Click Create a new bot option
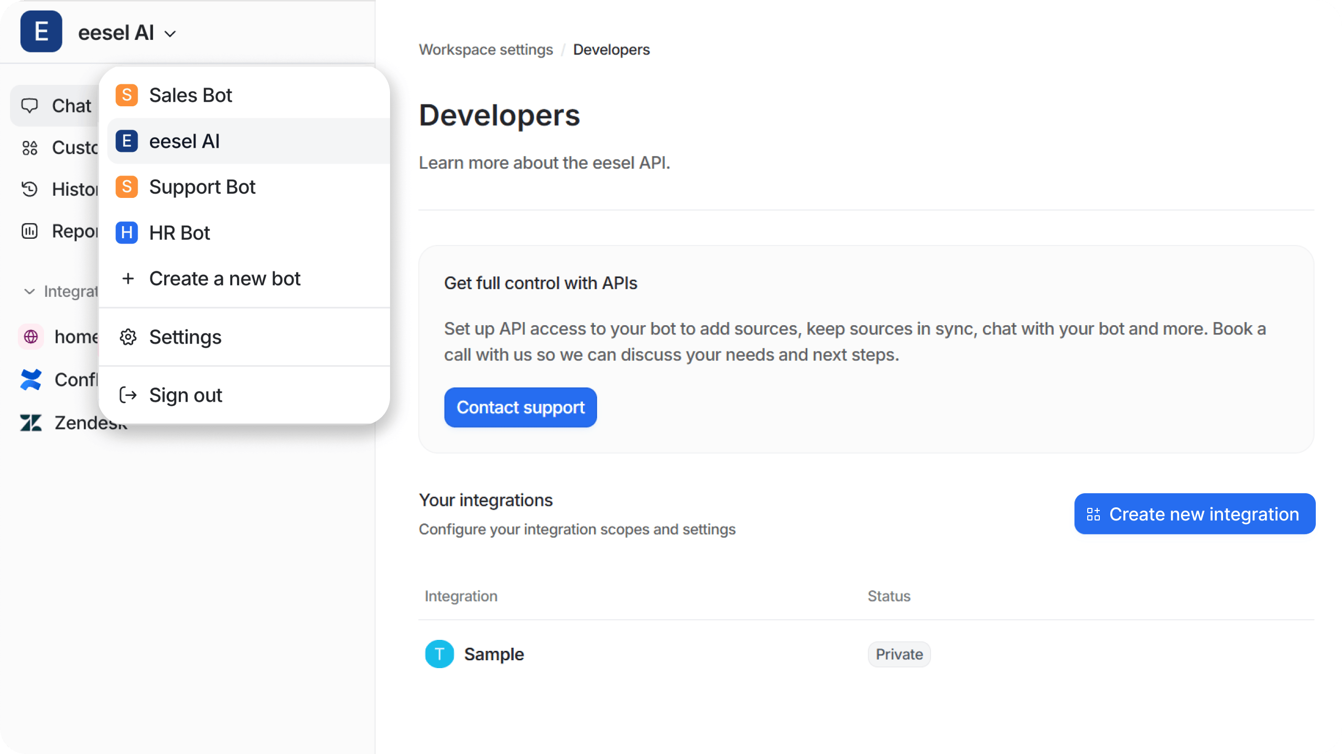1342x754 pixels. tap(225, 278)
